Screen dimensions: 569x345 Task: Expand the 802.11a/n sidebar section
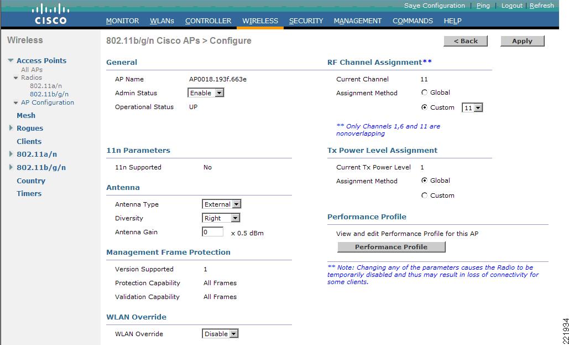(11, 154)
